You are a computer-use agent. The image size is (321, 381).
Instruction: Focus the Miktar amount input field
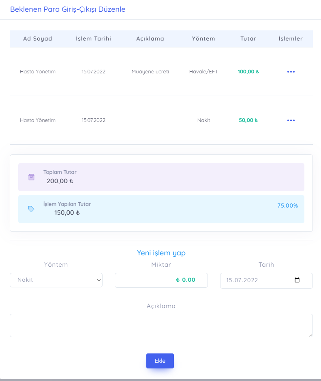161,280
